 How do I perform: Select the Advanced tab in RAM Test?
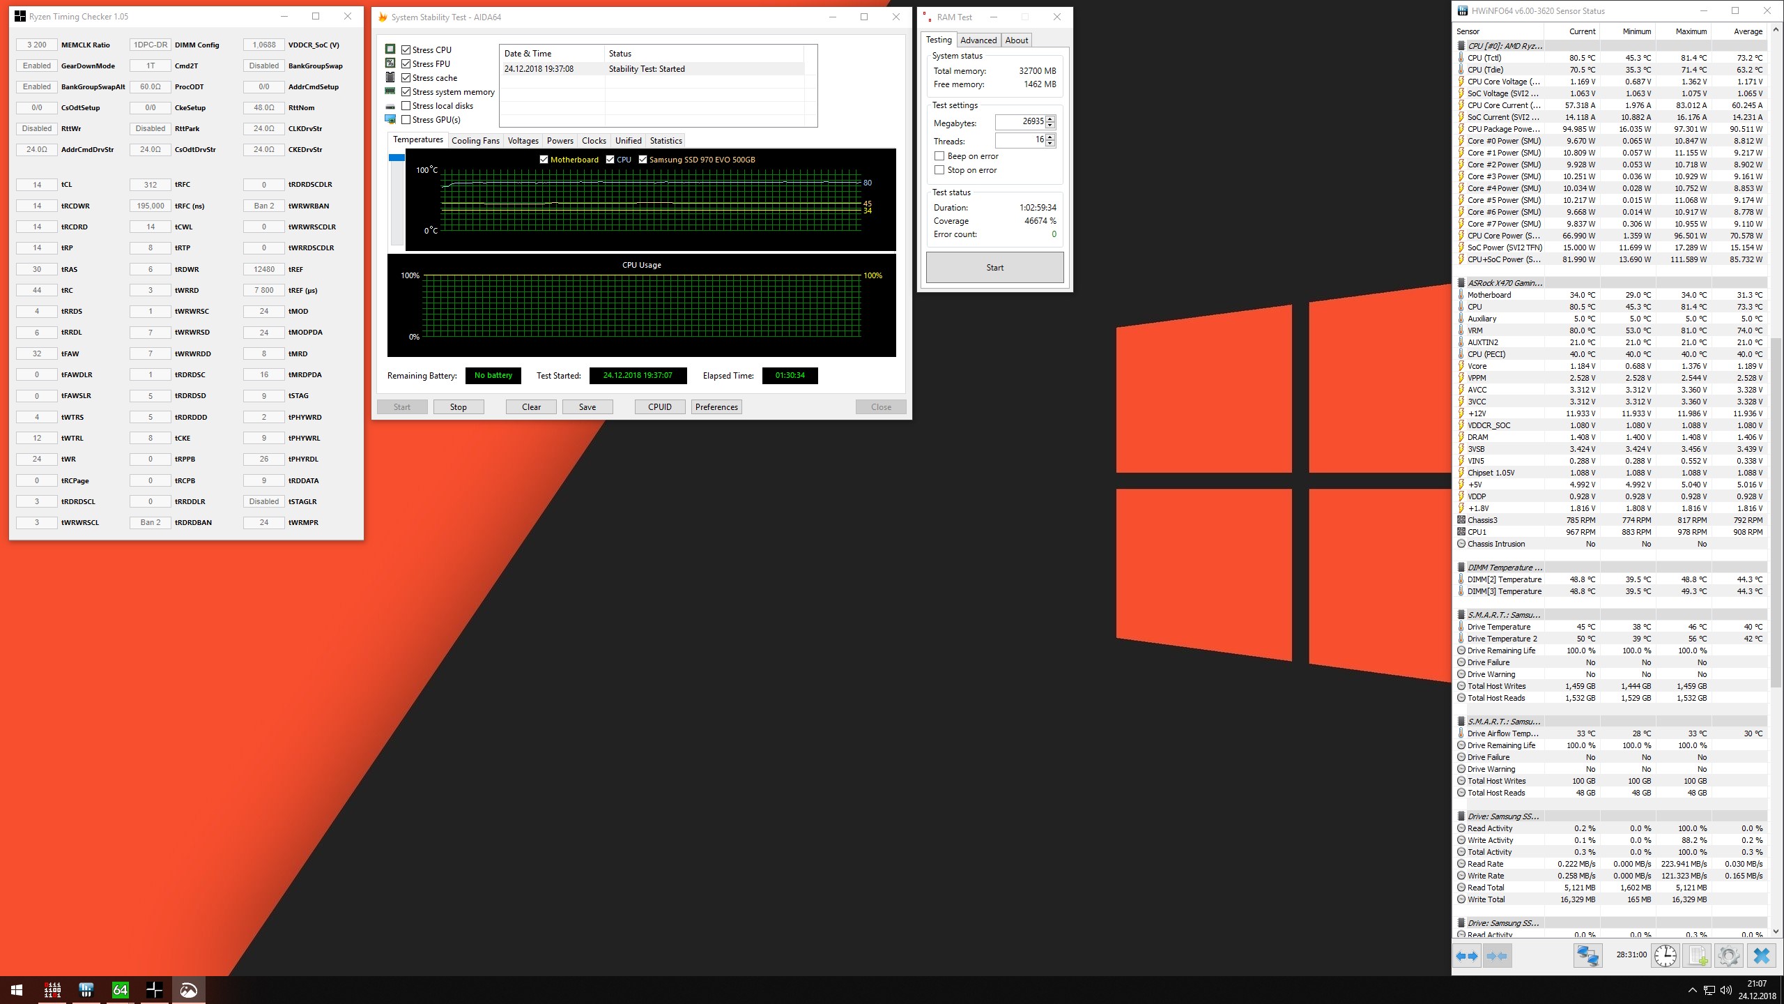point(979,40)
